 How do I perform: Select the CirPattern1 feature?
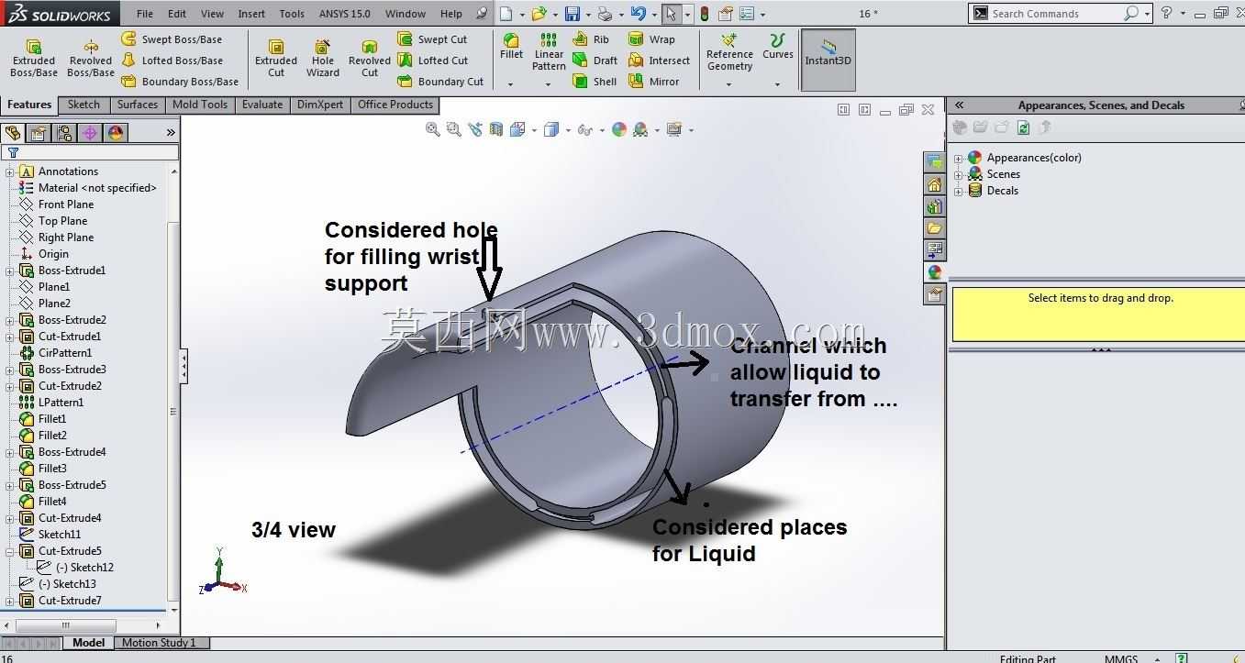click(65, 353)
